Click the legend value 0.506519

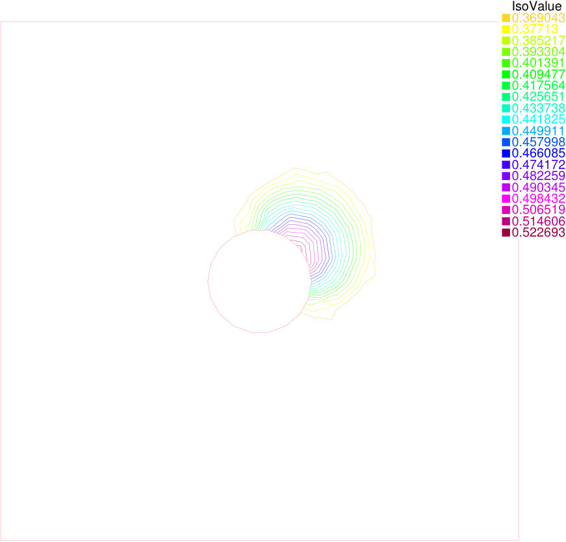click(x=538, y=210)
